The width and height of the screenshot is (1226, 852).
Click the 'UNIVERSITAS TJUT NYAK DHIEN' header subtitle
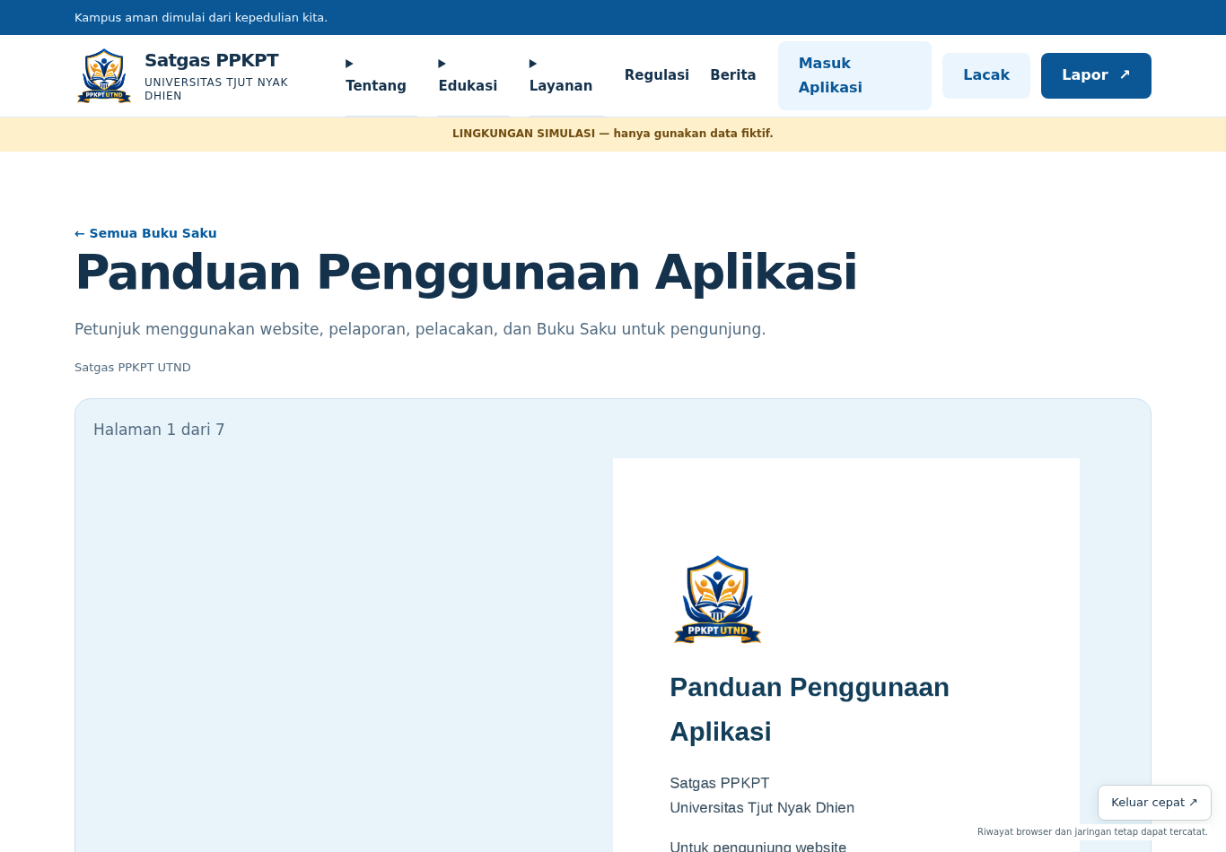point(216,89)
